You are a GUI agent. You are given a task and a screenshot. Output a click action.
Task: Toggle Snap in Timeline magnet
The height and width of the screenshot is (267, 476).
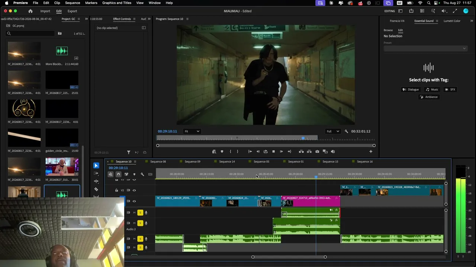(x=118, y=174)
